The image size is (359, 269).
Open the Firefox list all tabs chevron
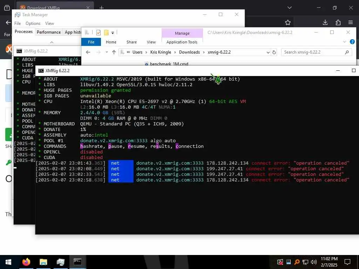tap(289, 8)
